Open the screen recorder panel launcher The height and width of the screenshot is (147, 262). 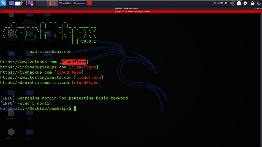click(x=31, y=3)
